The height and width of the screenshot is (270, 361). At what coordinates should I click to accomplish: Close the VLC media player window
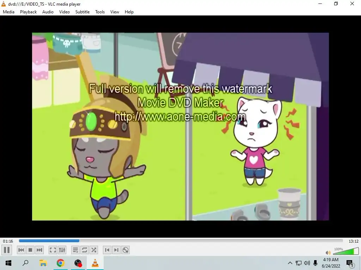tap(352, 4)
